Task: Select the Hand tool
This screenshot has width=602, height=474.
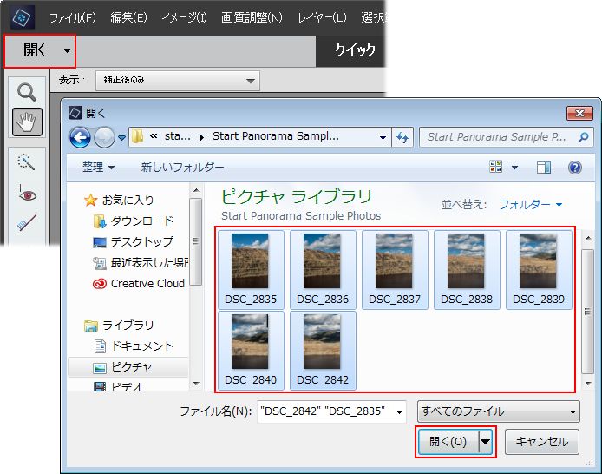Action: (x=27, y=122)
